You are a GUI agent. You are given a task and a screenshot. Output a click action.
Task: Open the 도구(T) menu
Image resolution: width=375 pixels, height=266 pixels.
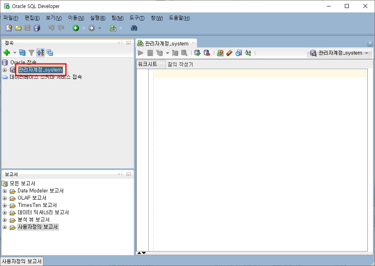coord(137,18)
